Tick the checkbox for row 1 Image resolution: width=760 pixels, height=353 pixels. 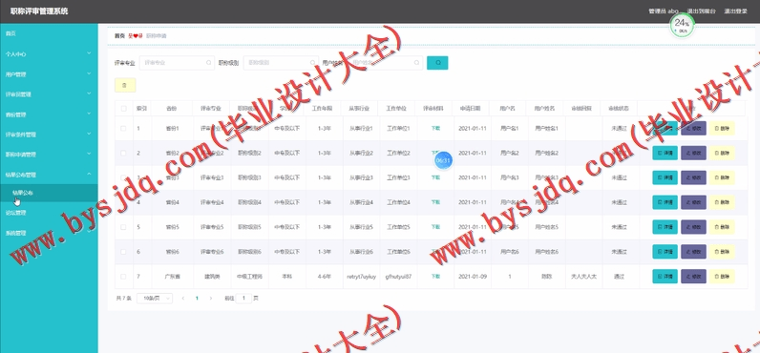click(123, 128)
